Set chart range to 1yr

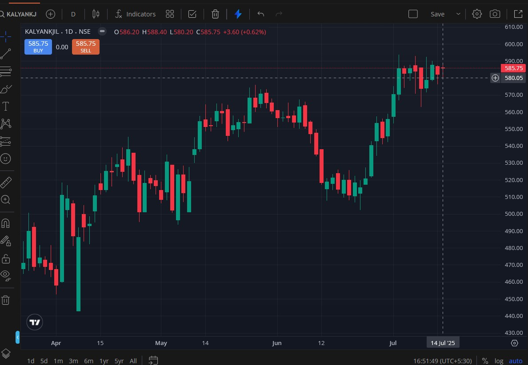[x=104, y=361]
